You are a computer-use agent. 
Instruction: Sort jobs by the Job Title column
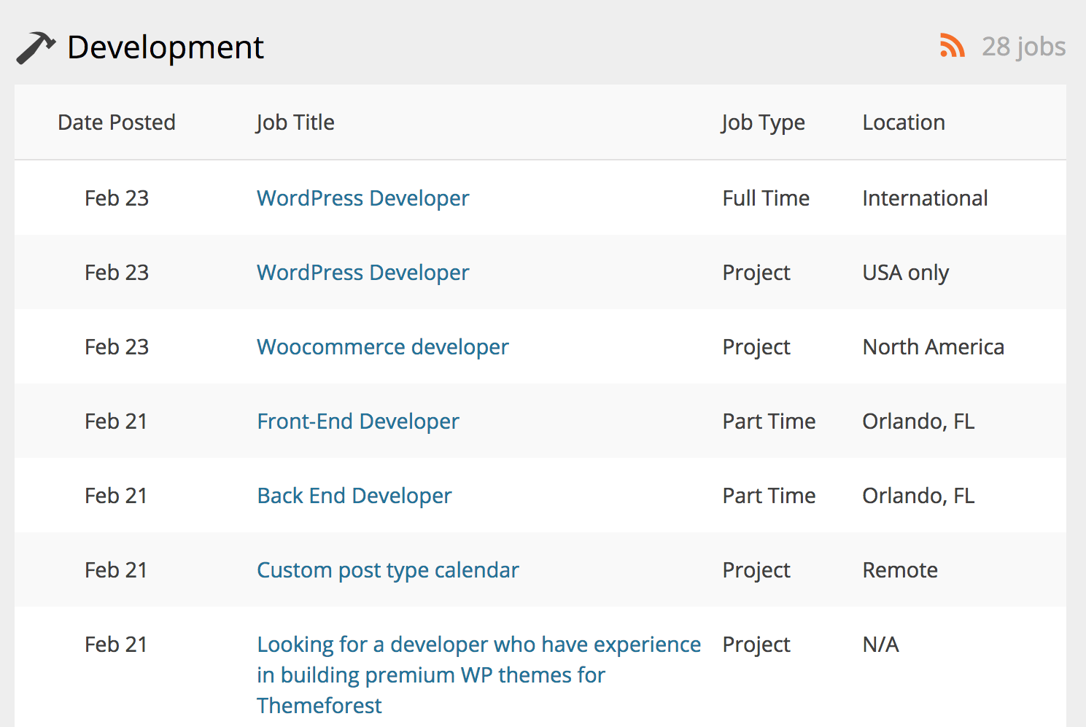point(295,122)
